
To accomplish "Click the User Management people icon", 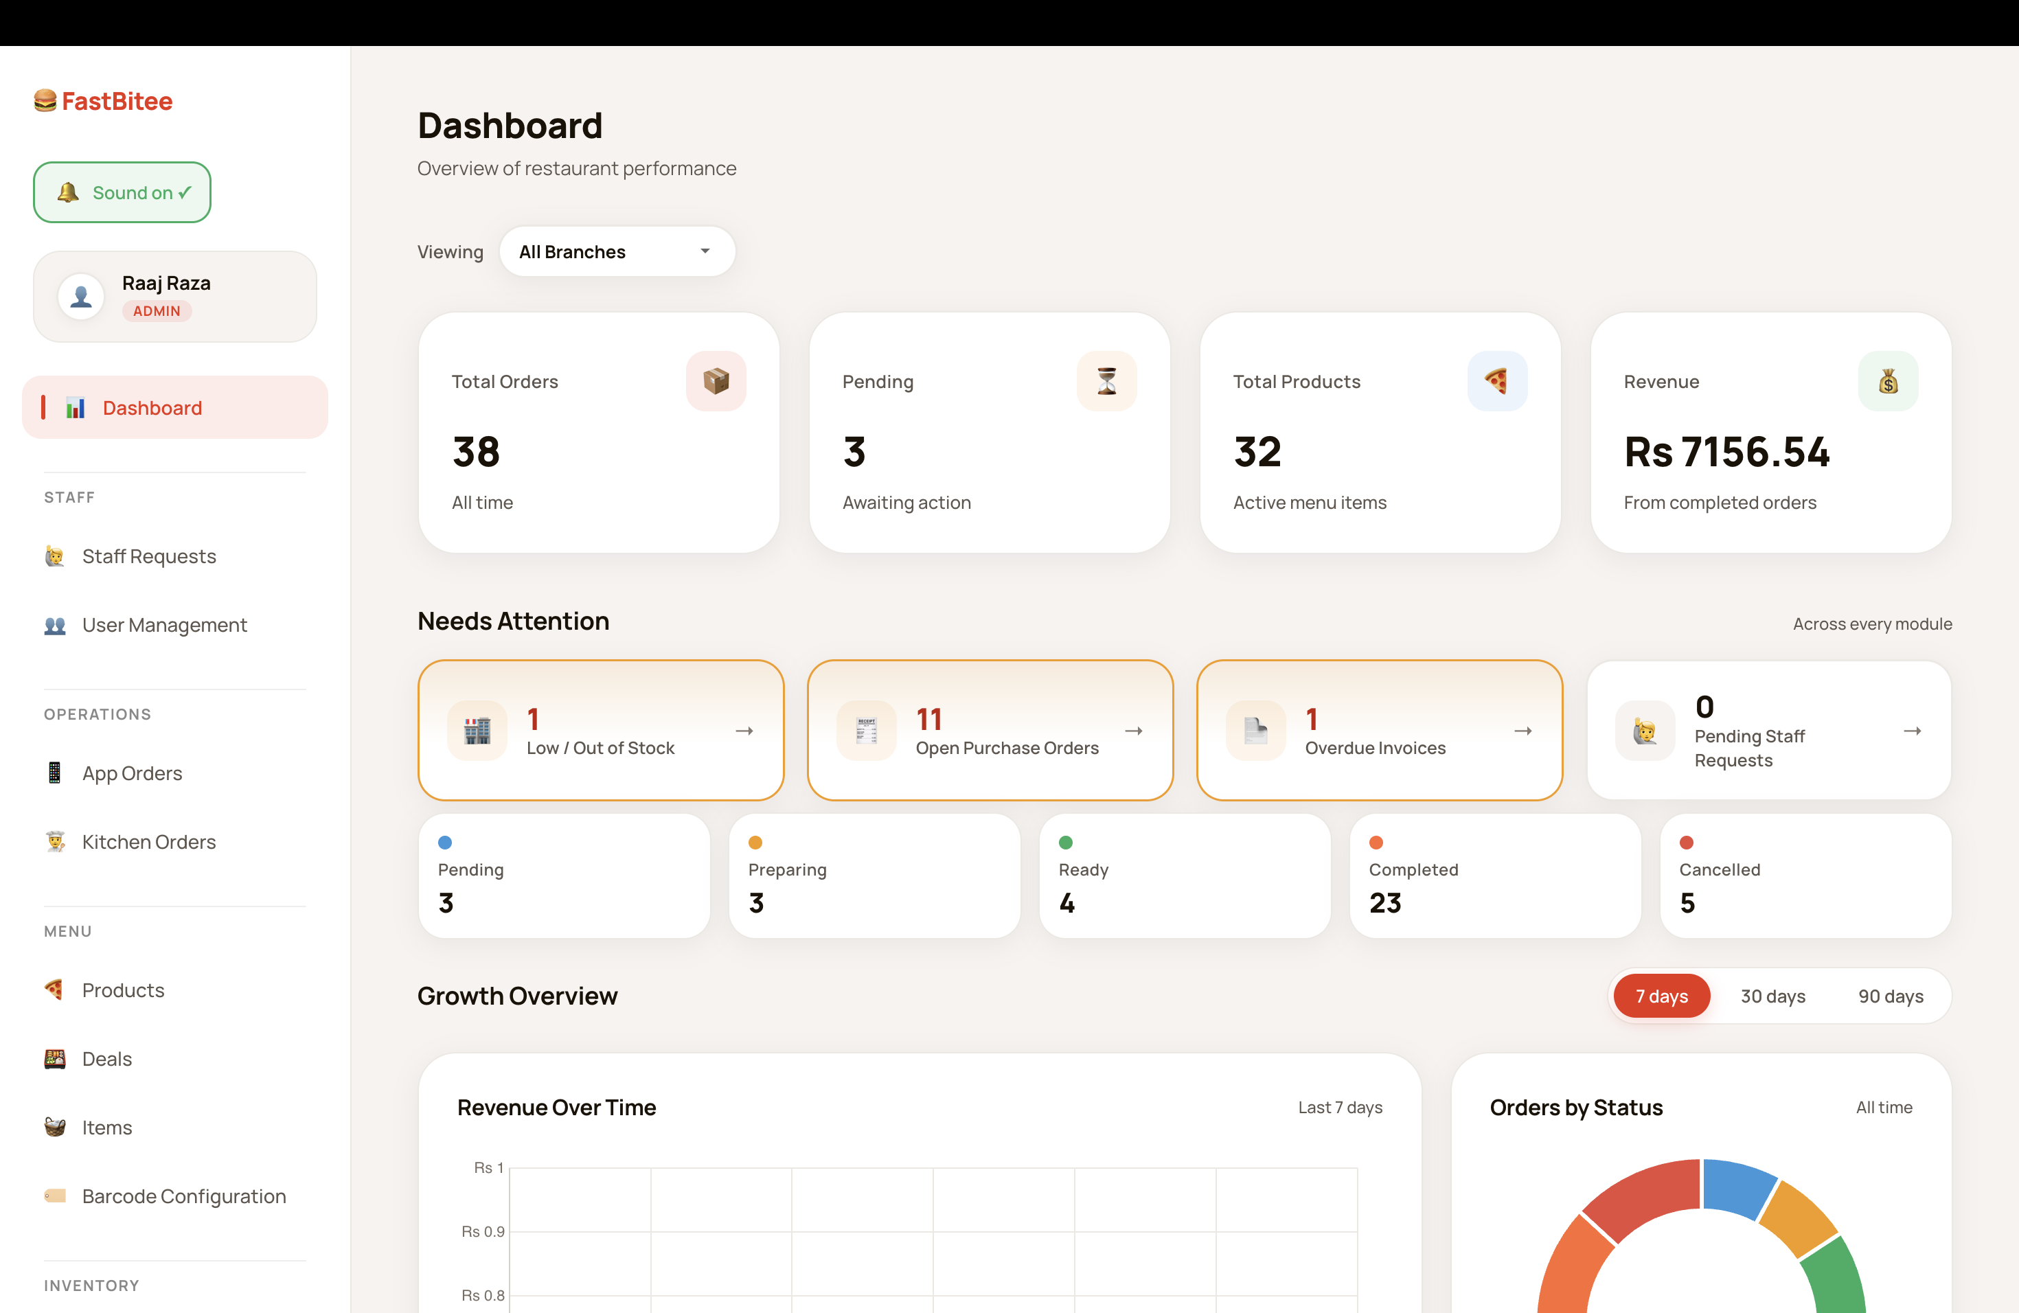I will pos(55,625).
